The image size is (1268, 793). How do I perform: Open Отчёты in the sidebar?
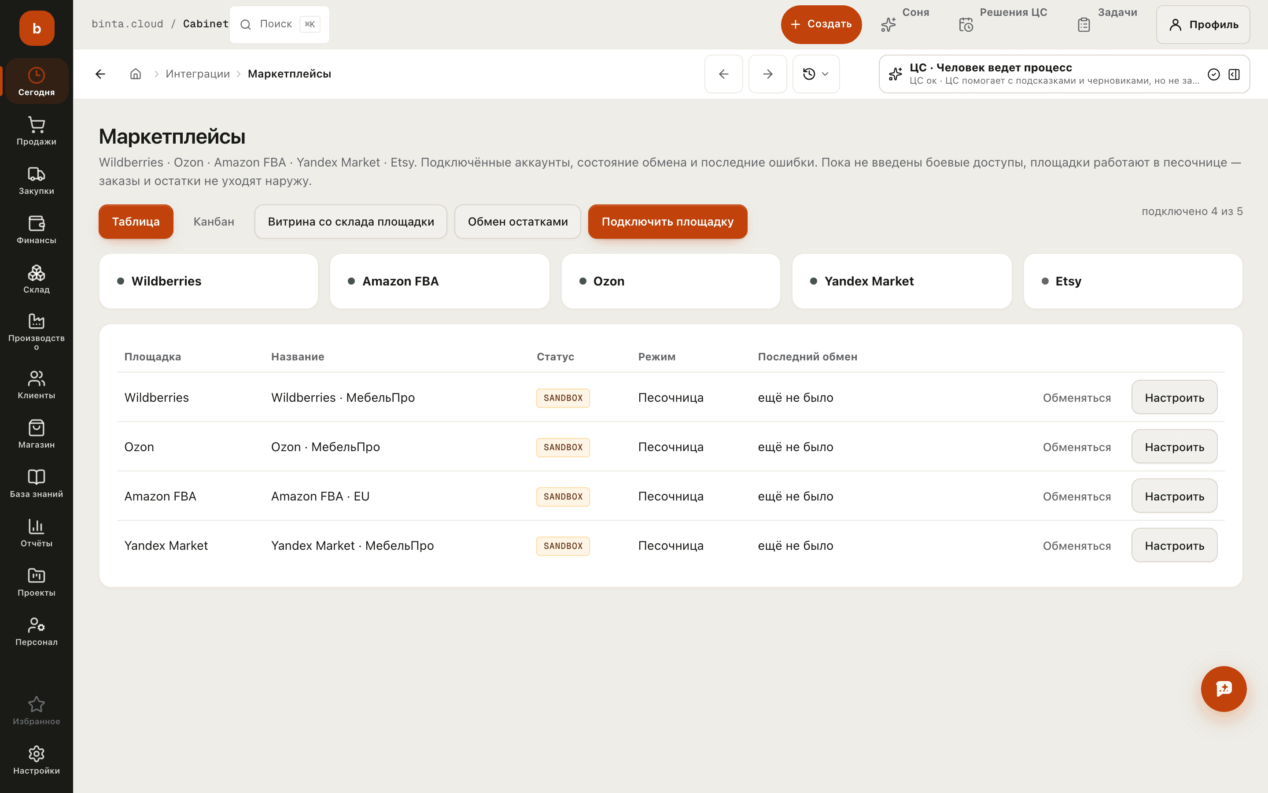click(36, 532)
